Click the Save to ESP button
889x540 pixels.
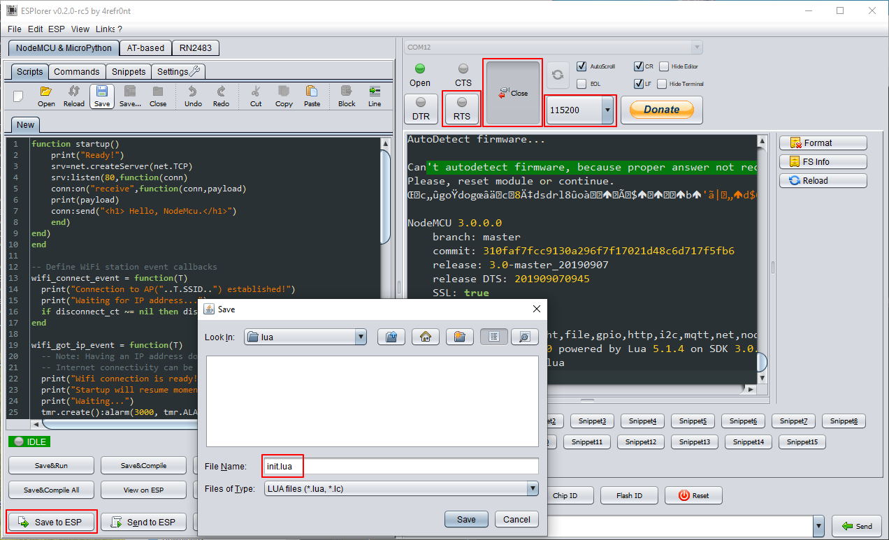click(x=52, y=522)
